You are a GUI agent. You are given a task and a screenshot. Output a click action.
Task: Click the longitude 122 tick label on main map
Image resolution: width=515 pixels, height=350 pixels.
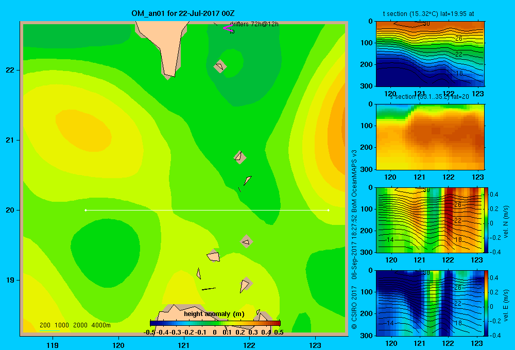click(249, 345)
